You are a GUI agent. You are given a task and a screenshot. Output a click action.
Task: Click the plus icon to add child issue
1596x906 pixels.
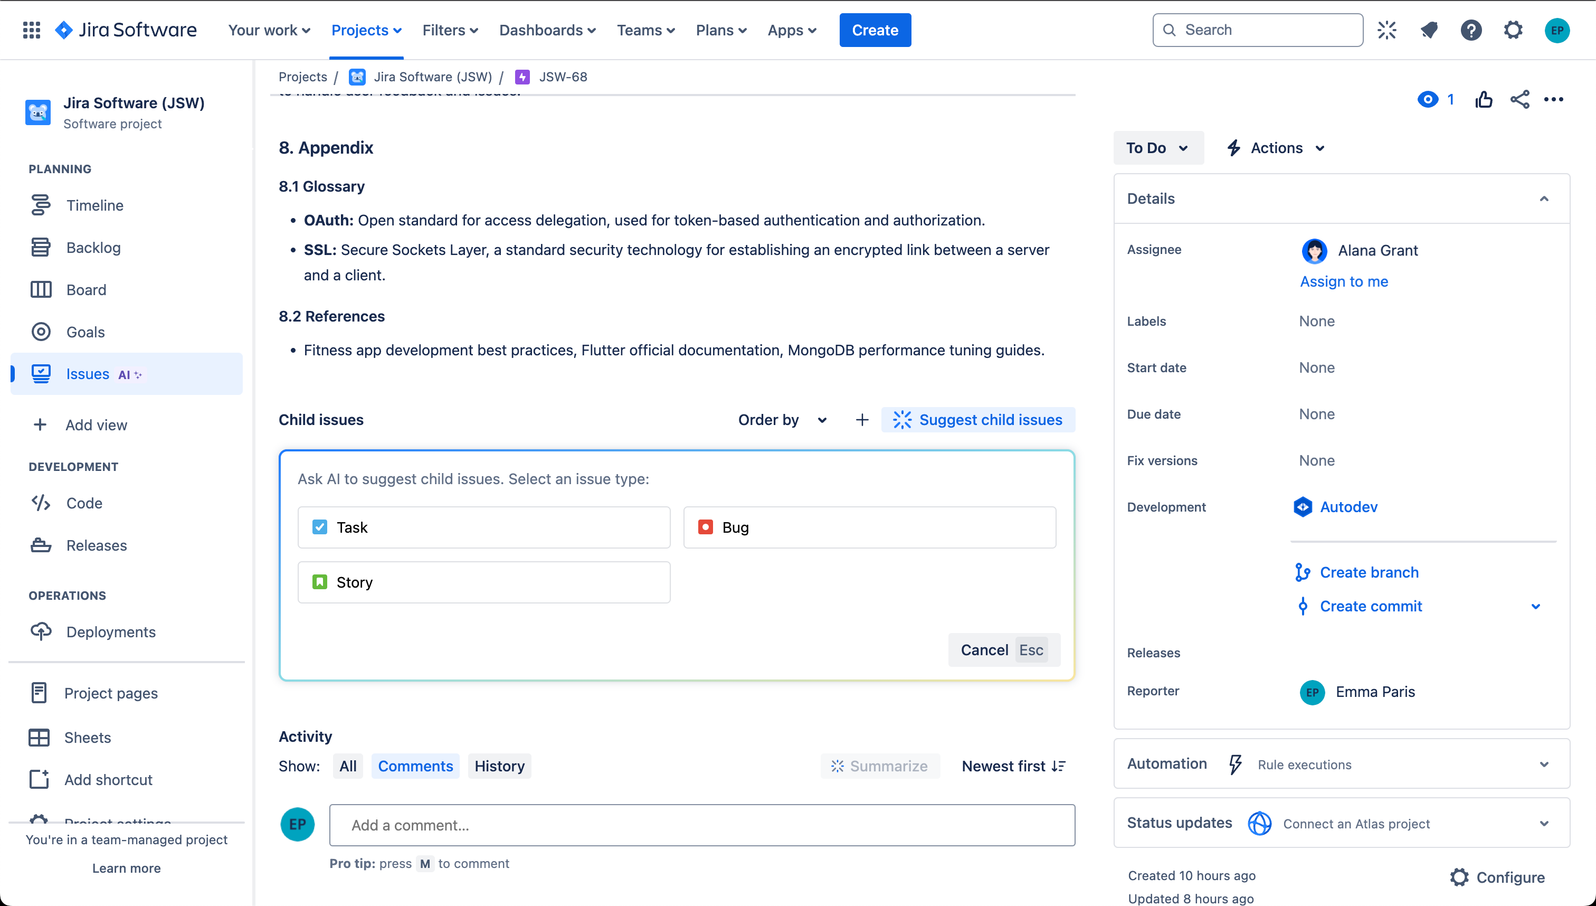coord(862,420)
